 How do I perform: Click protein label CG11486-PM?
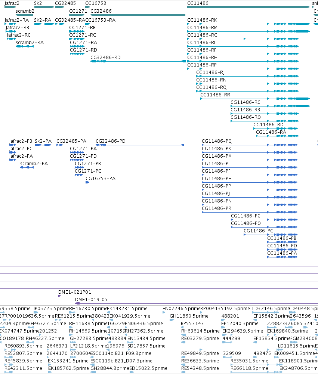(217, 156)
